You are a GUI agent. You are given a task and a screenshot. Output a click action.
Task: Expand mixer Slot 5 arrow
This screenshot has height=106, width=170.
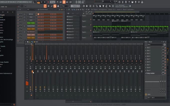145,59
